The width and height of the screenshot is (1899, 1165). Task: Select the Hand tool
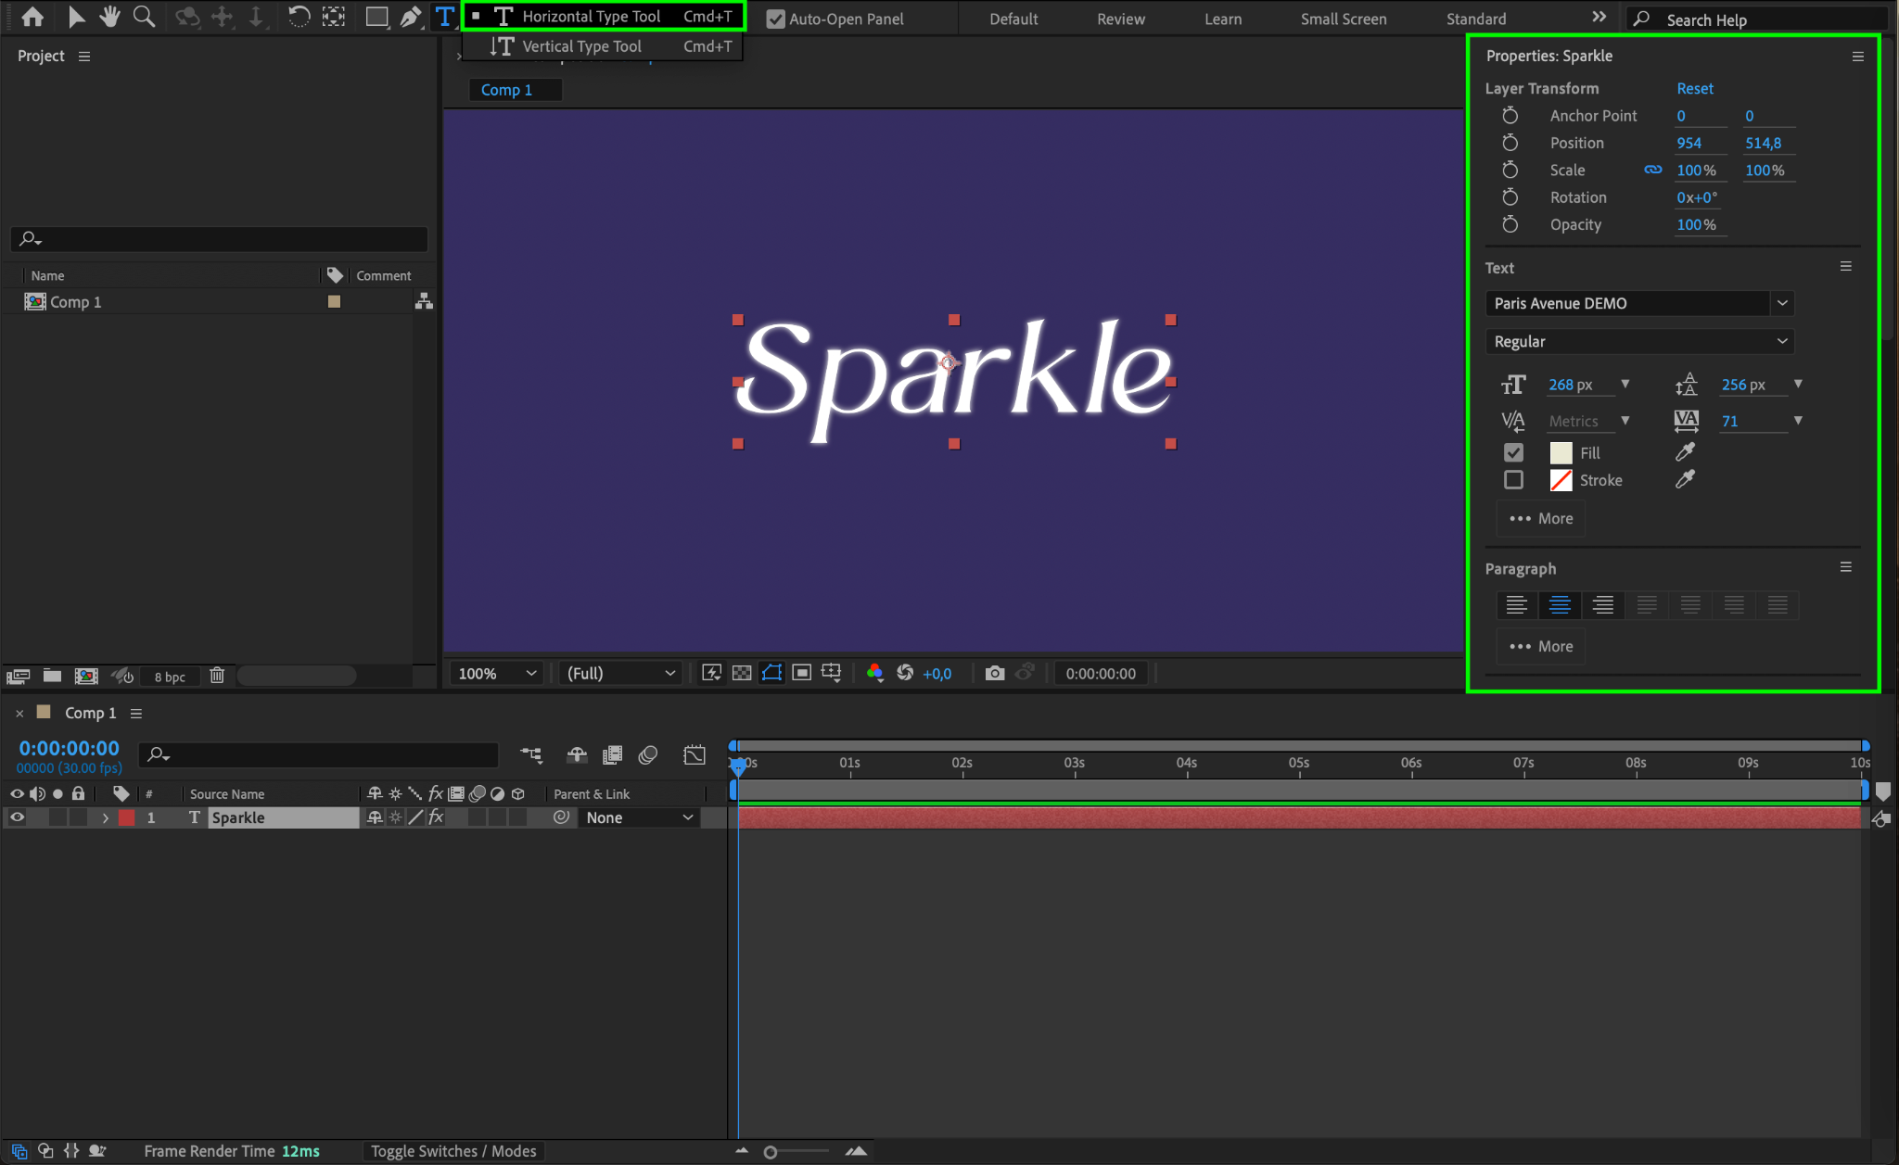[x=110, y=17]
